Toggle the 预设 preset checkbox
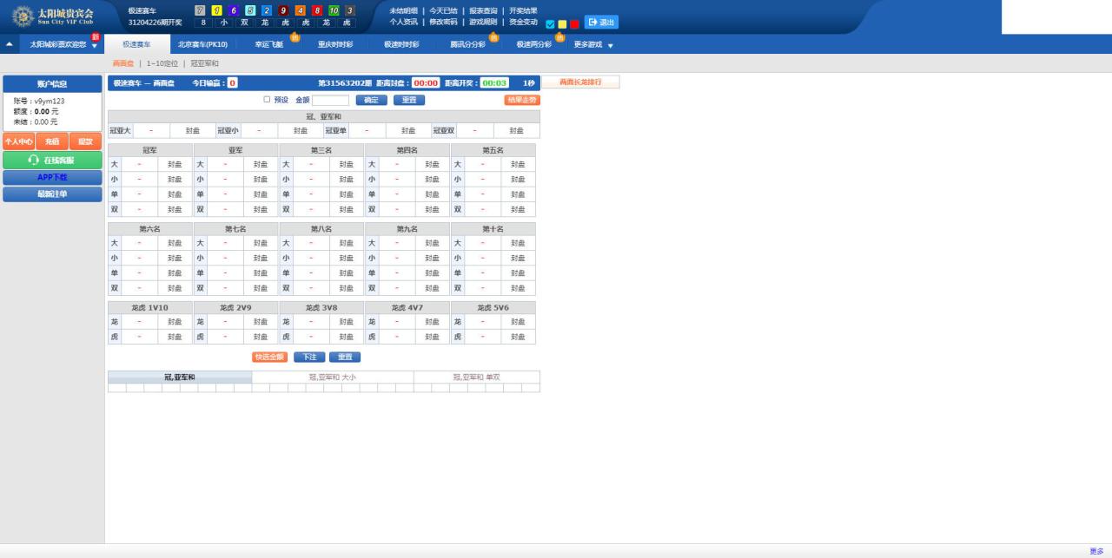The image size is (1112, 558). tap(267, 100)
